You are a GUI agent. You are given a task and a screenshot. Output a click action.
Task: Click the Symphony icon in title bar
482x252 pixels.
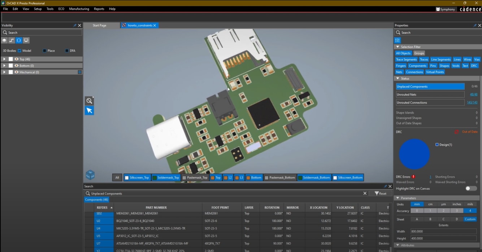[x=438, y=9]
